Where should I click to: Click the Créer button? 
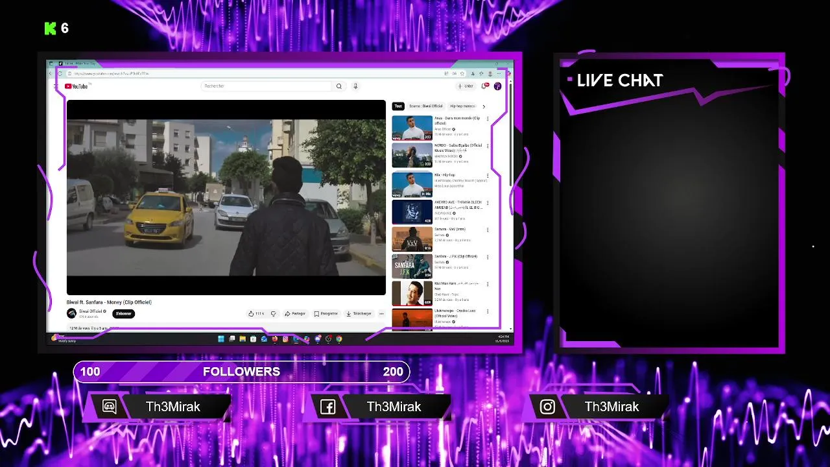pyautogui.click(x=466, y=86)
